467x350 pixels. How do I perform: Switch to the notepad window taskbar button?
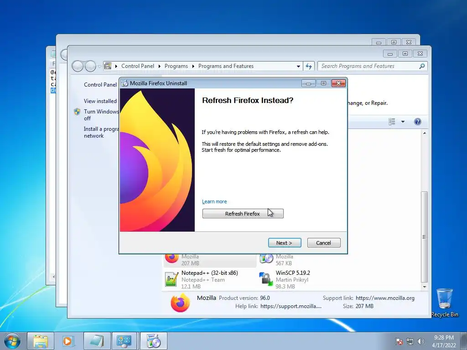(97, 341)
